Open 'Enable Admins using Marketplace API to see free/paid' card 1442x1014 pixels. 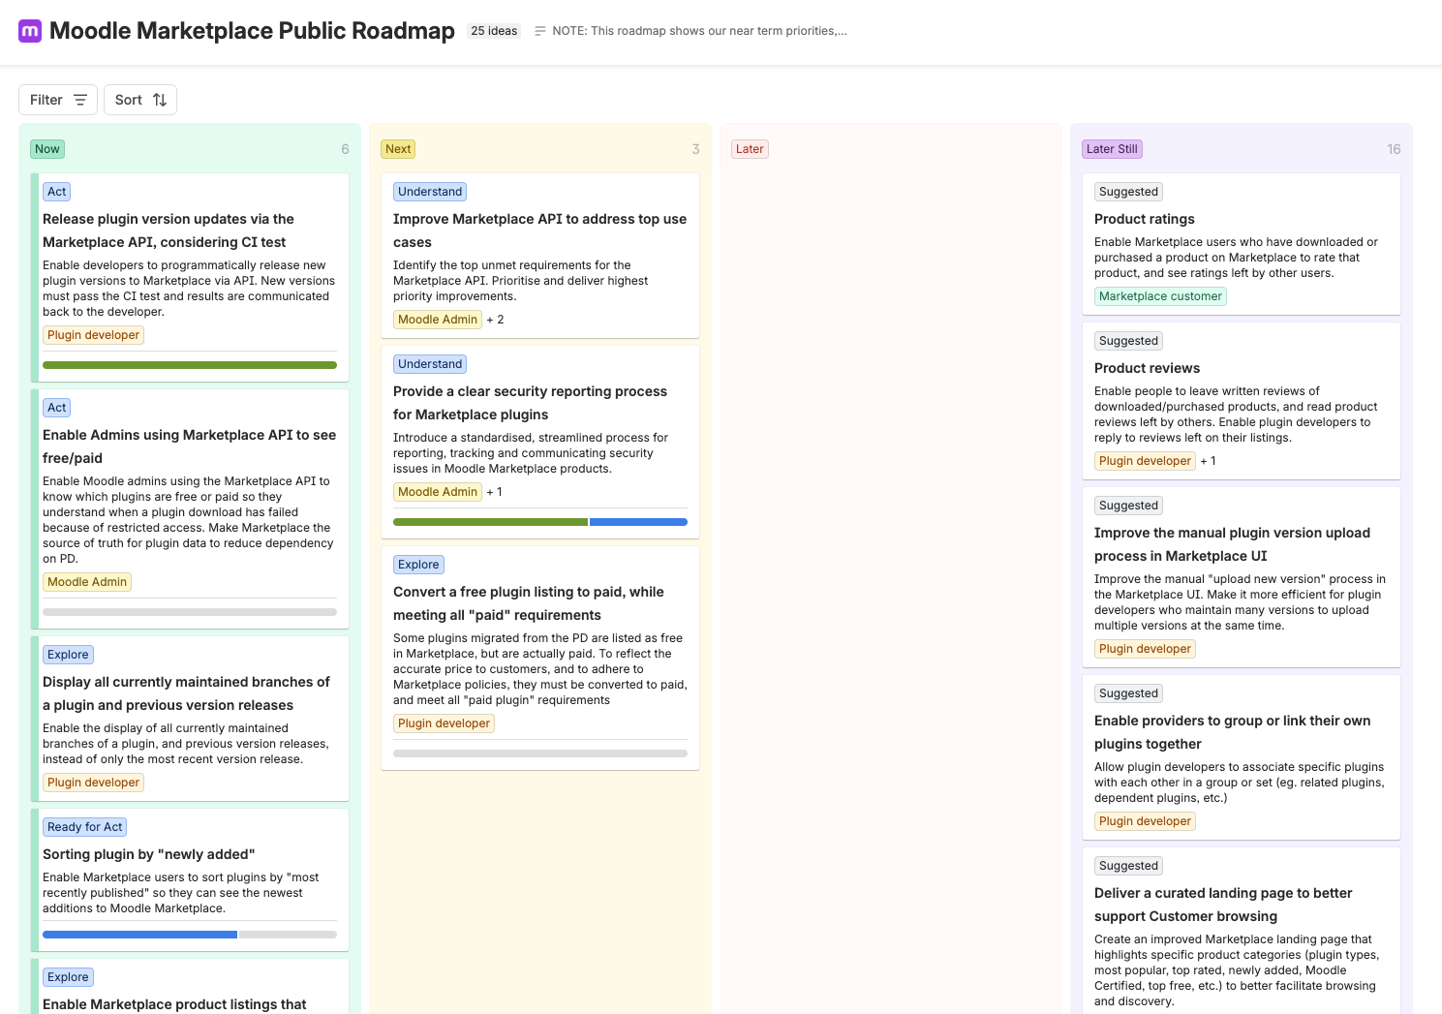point(190,509)
